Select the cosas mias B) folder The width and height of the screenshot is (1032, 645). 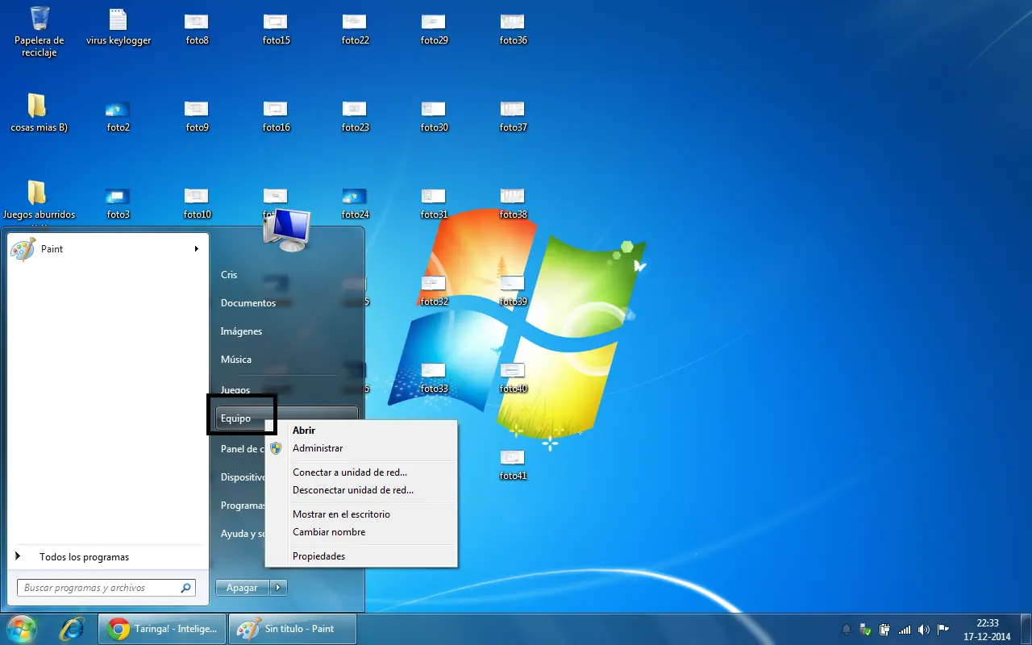click(39, 113)
